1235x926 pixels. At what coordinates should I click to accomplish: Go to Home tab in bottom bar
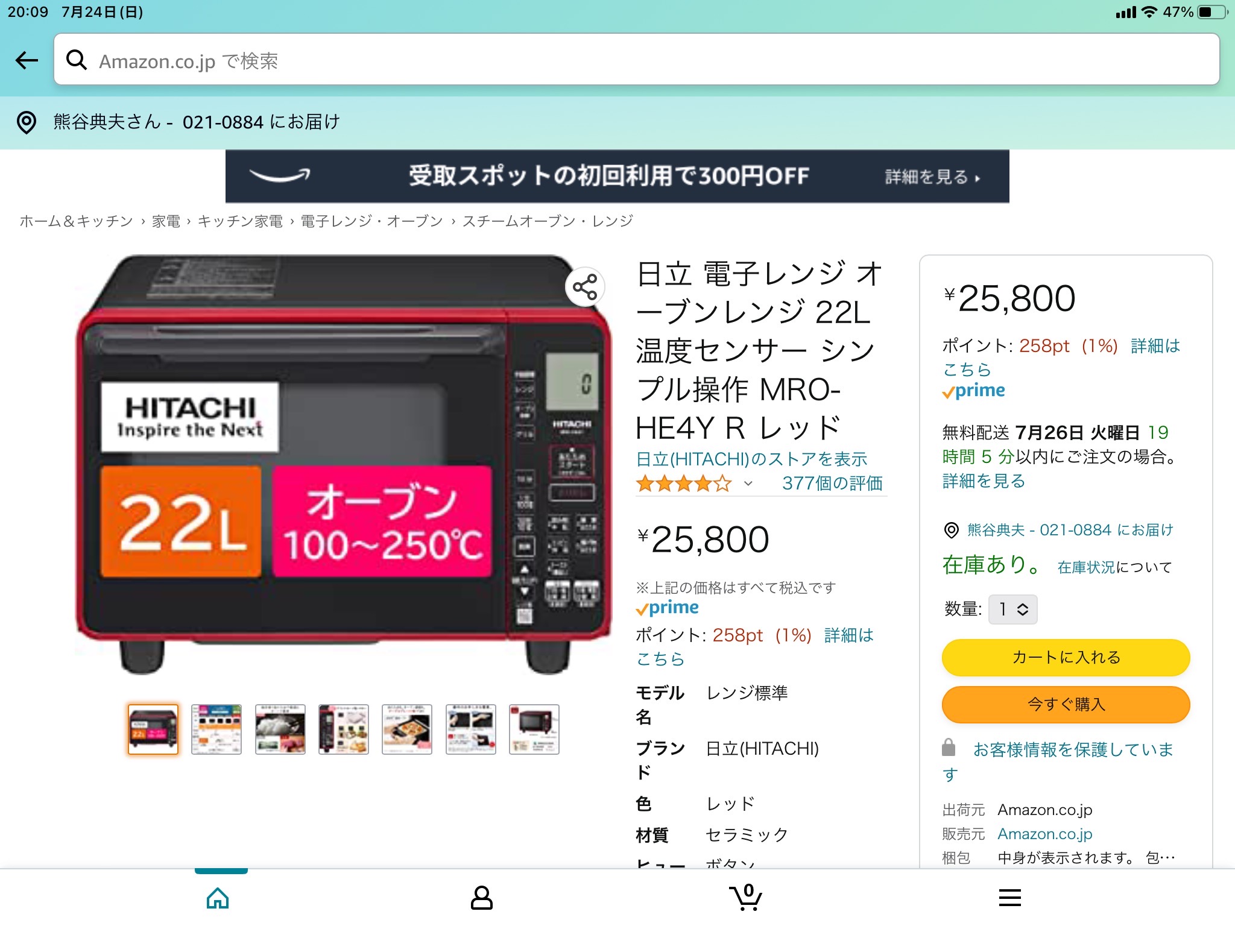coord(218,898)
